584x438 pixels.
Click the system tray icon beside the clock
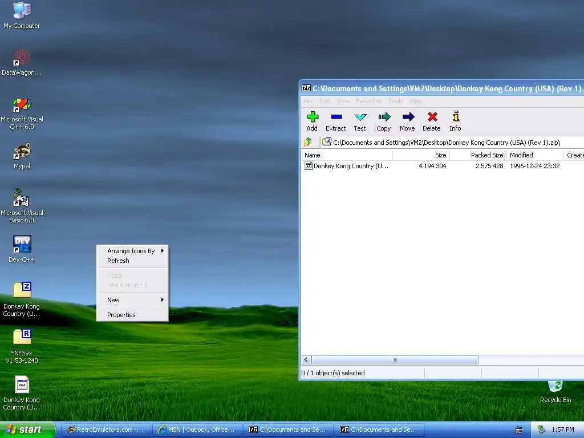542,429
